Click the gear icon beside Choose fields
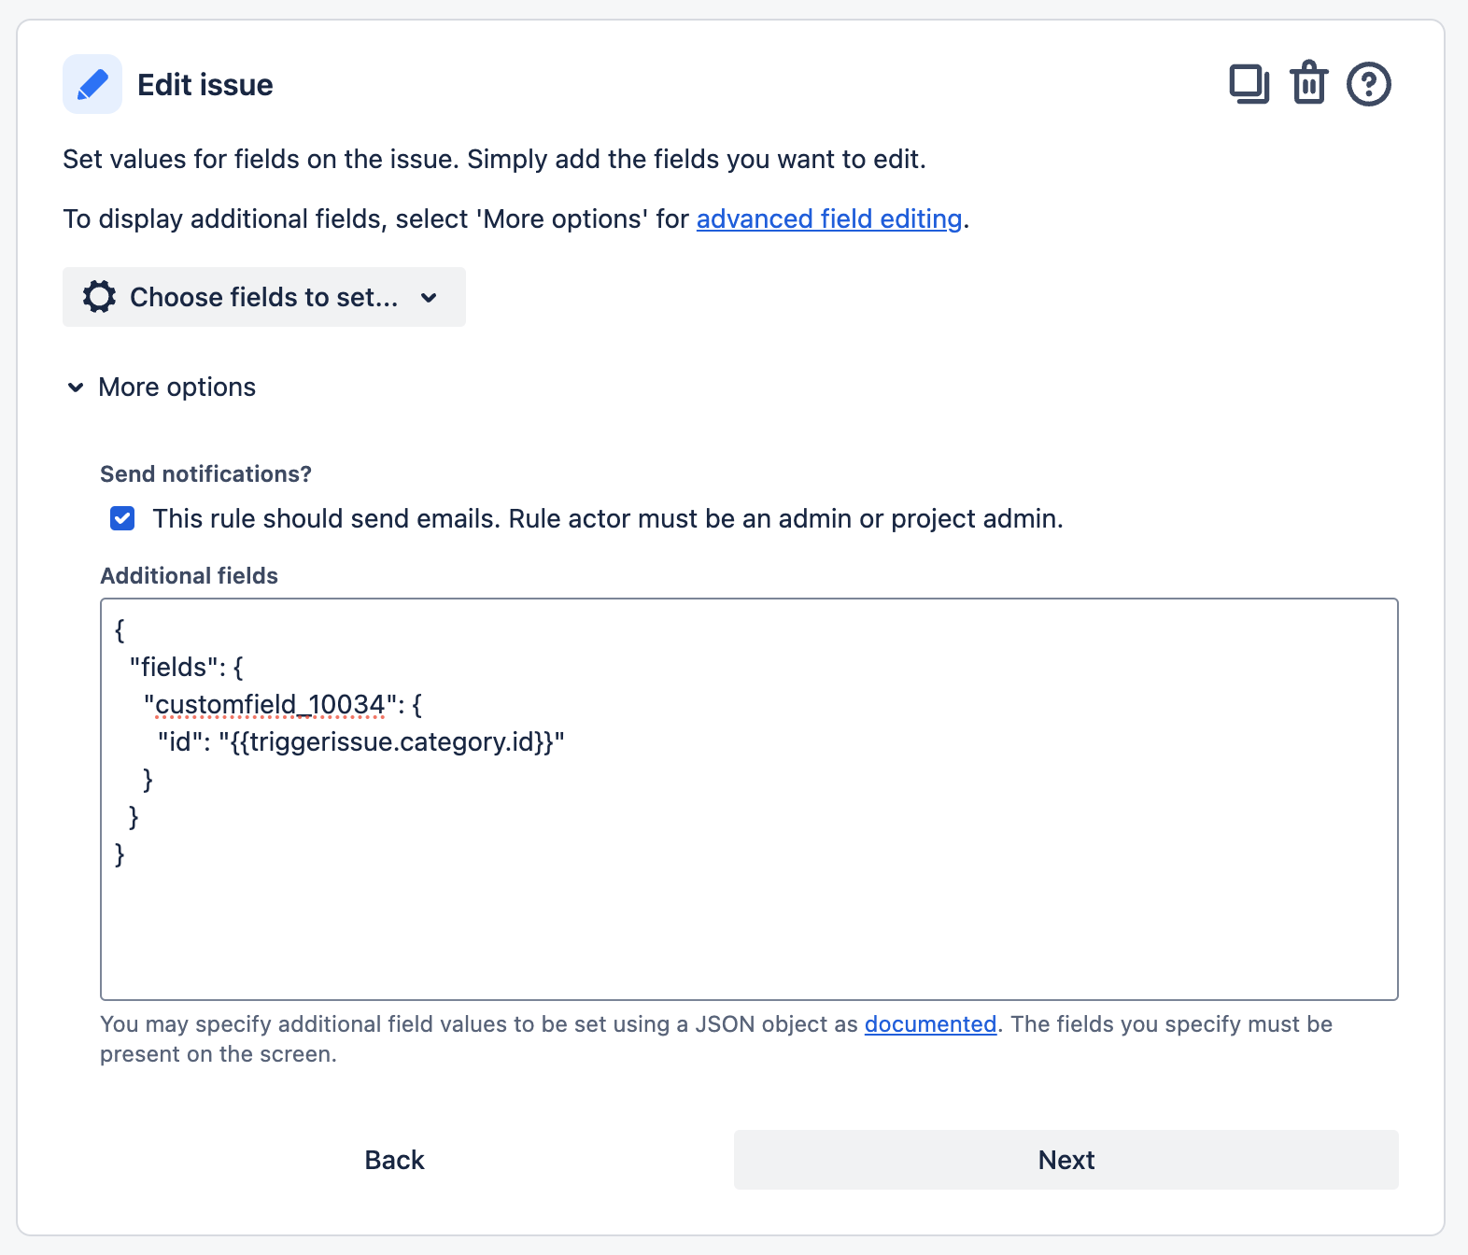This screenshot has width=1468, height=1255. (99, 297)
